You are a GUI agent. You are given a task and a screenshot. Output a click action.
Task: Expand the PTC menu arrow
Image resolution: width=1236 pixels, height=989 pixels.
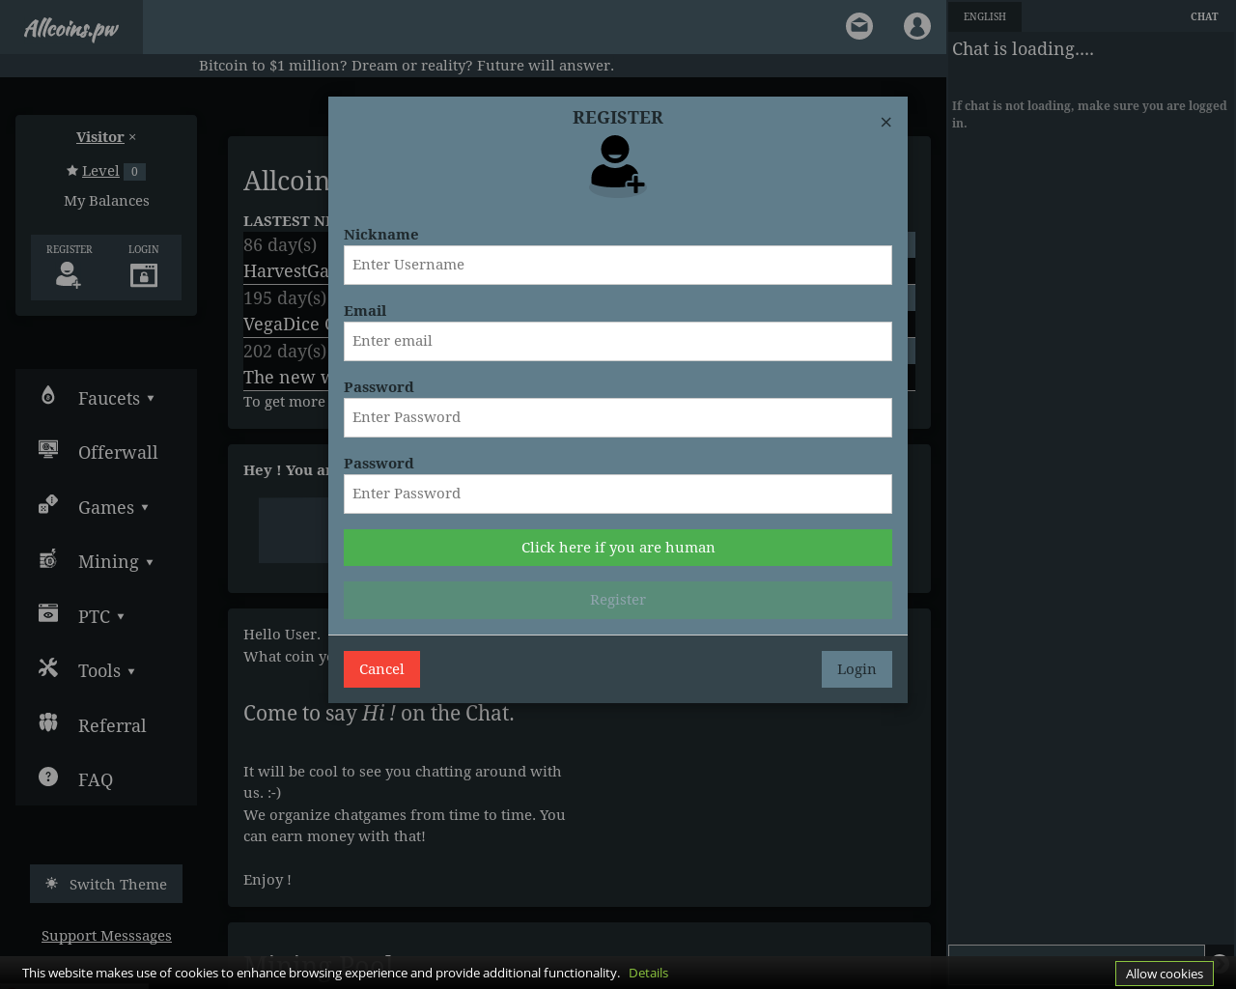click(x=121, y=617)
